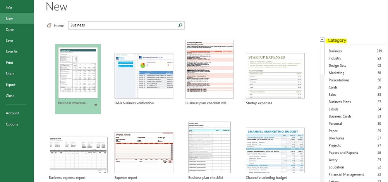This screenshot has height=182, width=388.
Task: Click the category list scroll-up arrow
Action: click(322, 39)
